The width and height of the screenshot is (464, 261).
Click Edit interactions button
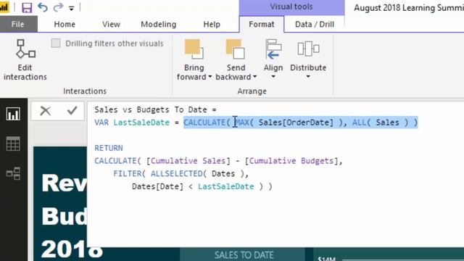click(25, 59)
